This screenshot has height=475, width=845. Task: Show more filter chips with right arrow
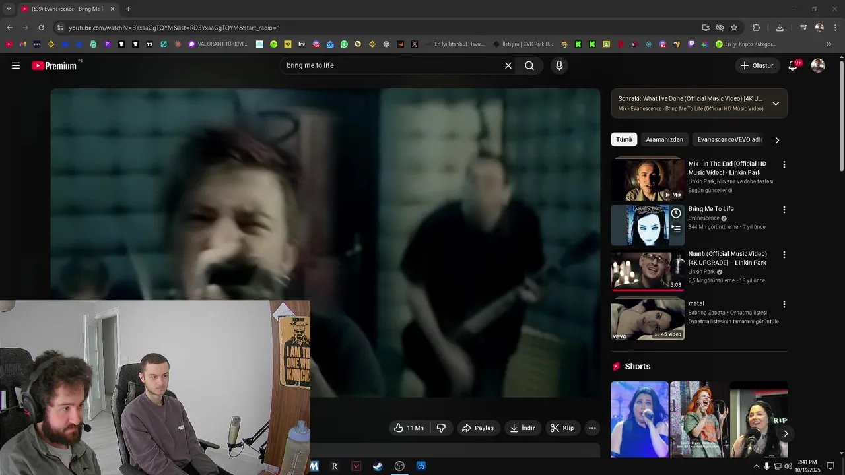777,140
